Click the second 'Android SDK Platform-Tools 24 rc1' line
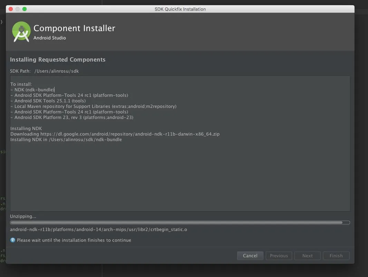Viewport: 368px width, 277px height. [x=69, y=112]
